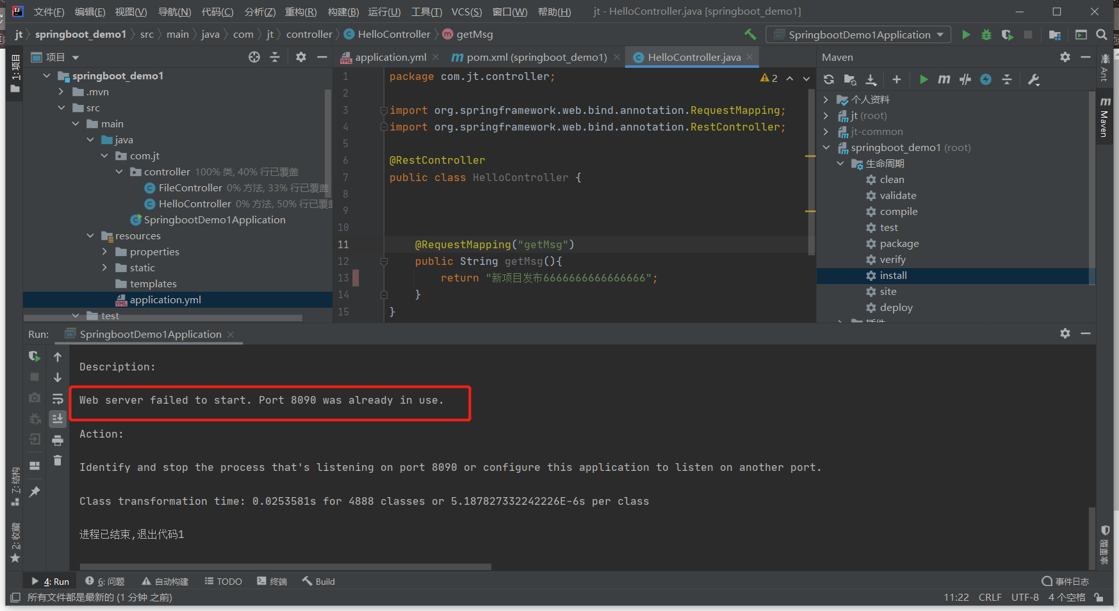1119x611 pixels.
Task: Reload all Maven projects
Action: point(829,79)
